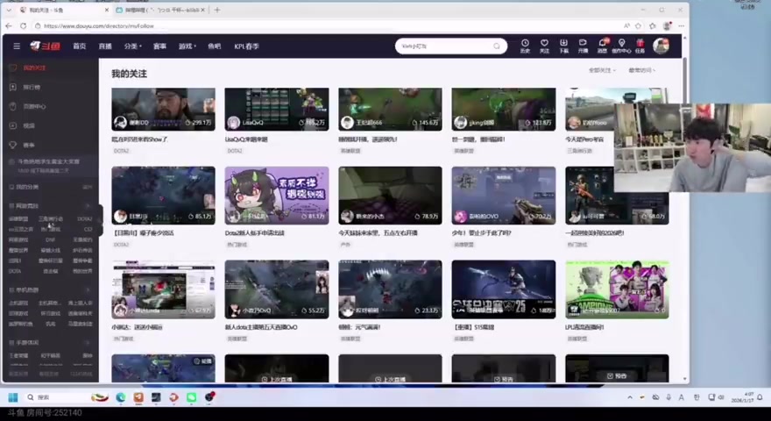Open the sort-order dropdown beside 全部关注
This screenshot has width=771, height=421.
tap(641, 70)
